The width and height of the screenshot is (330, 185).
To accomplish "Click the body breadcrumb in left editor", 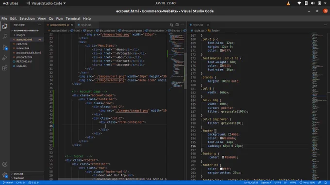I will point(88,31).
